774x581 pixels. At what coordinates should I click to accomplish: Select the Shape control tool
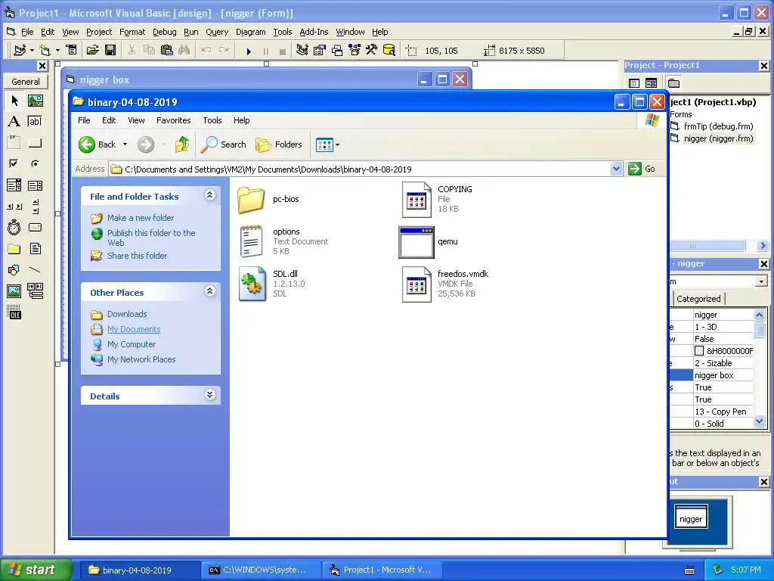pyautogui.click(x=14, y=270)
